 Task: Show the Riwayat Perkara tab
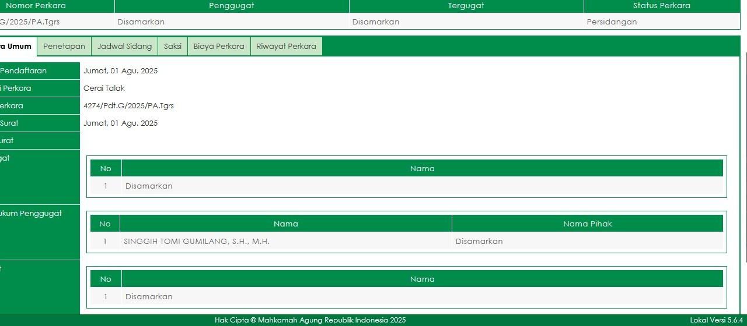286,47
